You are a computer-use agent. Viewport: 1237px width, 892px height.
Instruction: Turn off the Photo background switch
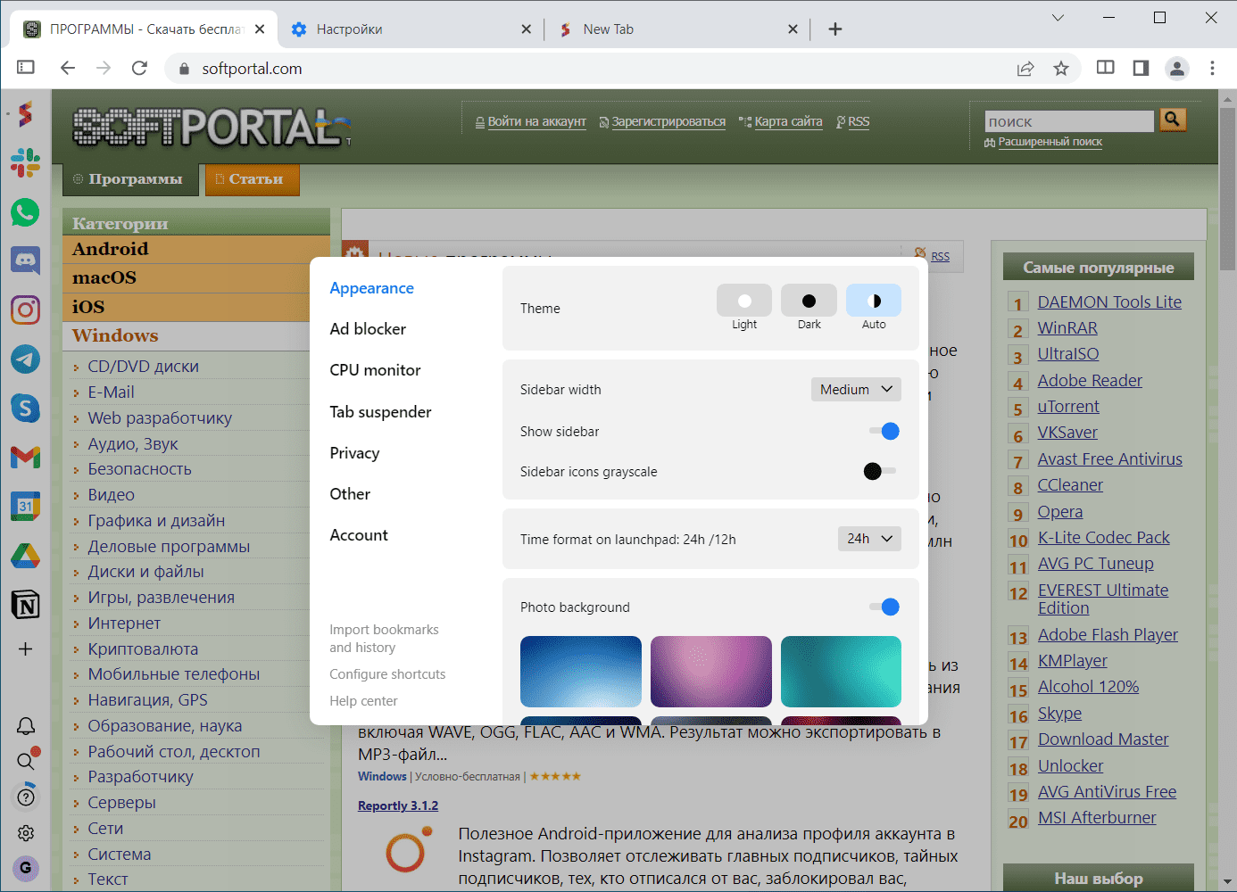click(x=884, y=607)
